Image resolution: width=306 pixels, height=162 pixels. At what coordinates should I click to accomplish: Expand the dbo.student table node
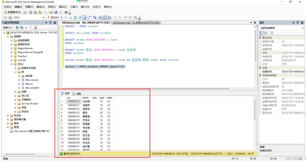pos(19,88)
